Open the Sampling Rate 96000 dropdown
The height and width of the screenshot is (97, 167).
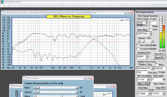(147, 57)
